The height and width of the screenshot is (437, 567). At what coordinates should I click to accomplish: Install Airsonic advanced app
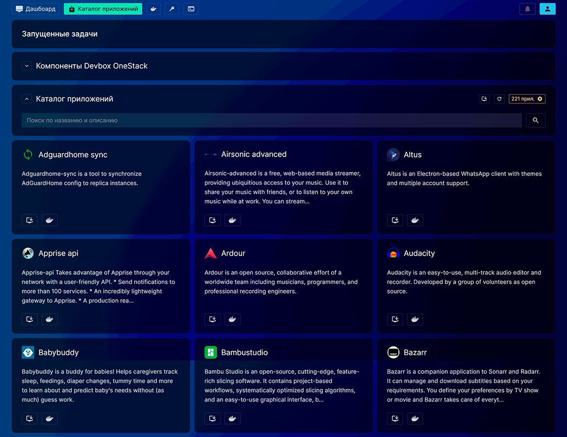click(213, 220)
